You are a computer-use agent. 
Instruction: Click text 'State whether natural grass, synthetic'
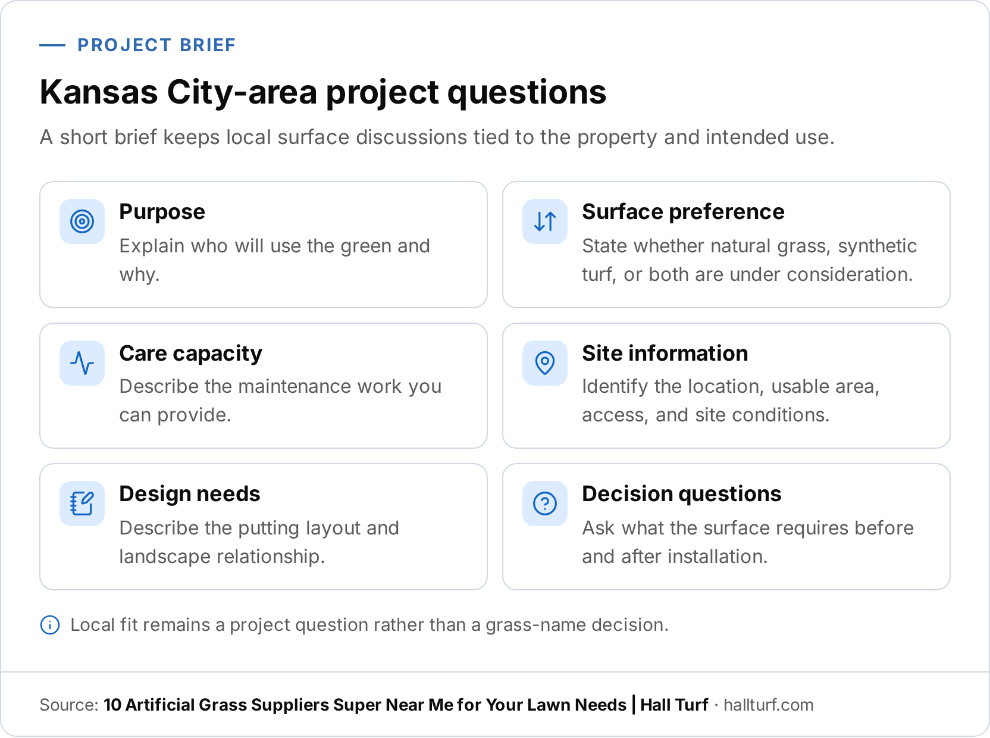click(x=750, y=246)
